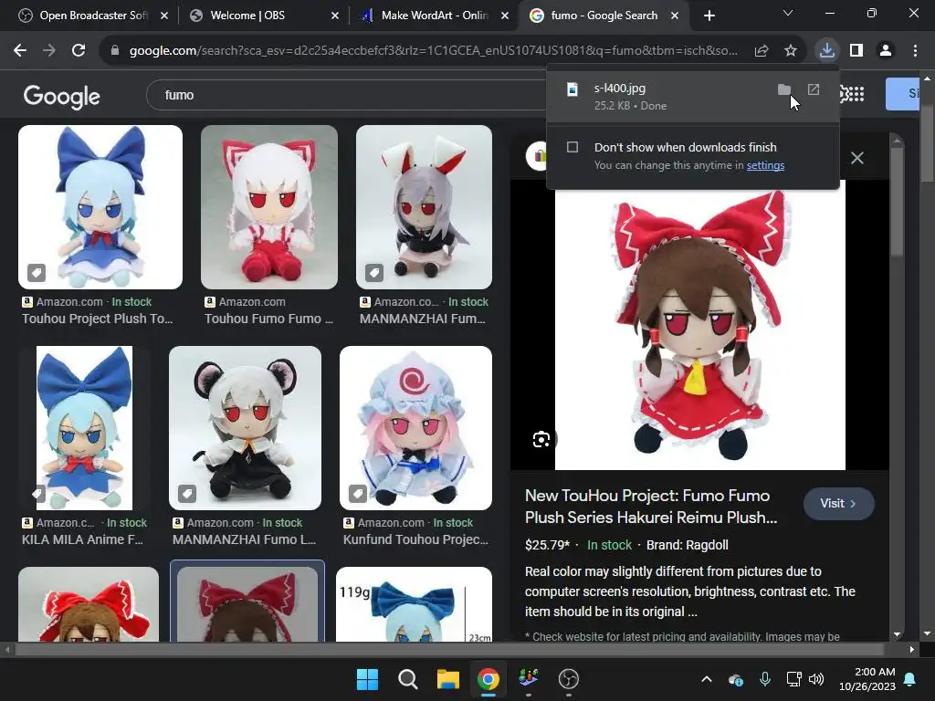Open the taskbar clock and date
The width and height of the screenshot is (935, 701).
[867, 679]
